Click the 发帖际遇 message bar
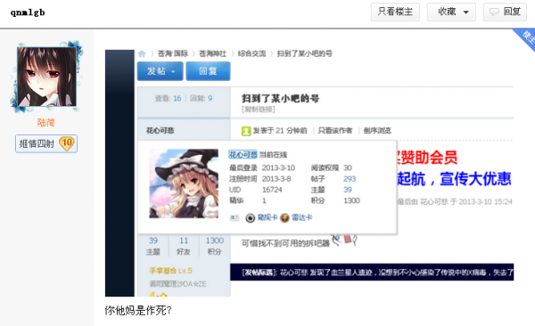Viewport: 535px width, 326px height. [x=372, y=273]
